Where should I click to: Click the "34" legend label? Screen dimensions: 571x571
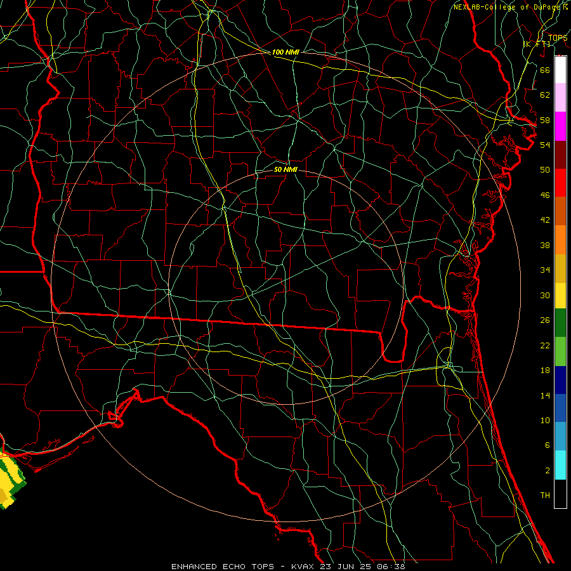545,270
